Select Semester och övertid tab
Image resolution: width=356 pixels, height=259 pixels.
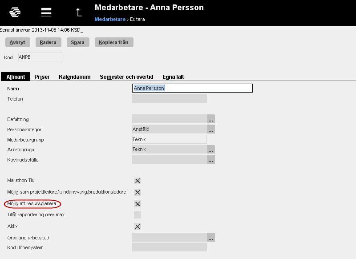click(126, 77)
